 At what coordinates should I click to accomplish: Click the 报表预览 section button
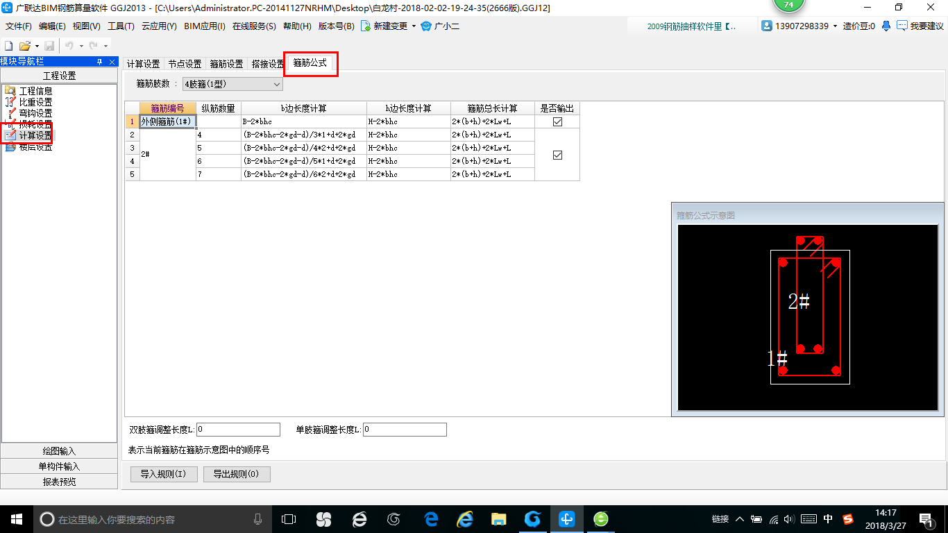coord(59,482)
